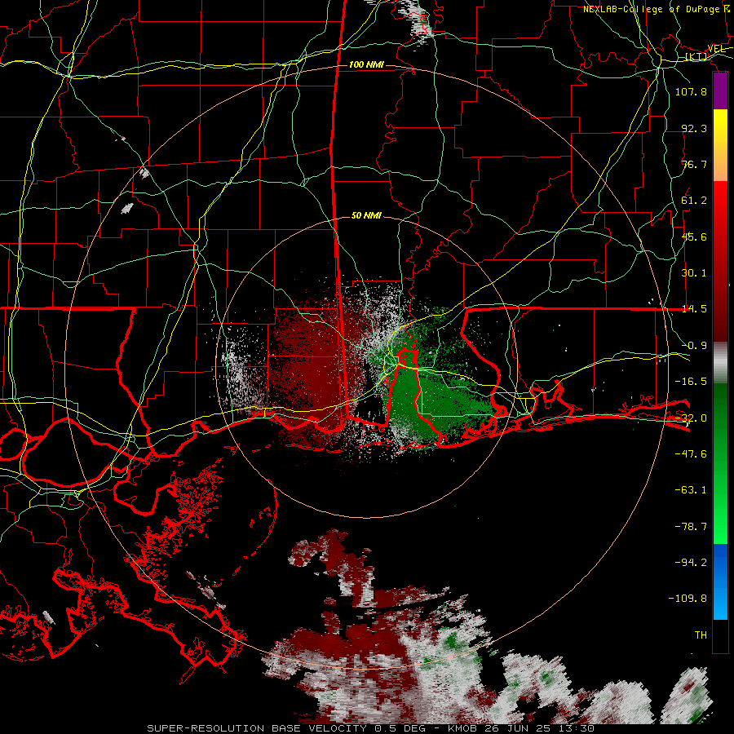Screen dimensions: 734x734
Task: Click the -94.2 value on velocity scale
Action: point(691,563)
